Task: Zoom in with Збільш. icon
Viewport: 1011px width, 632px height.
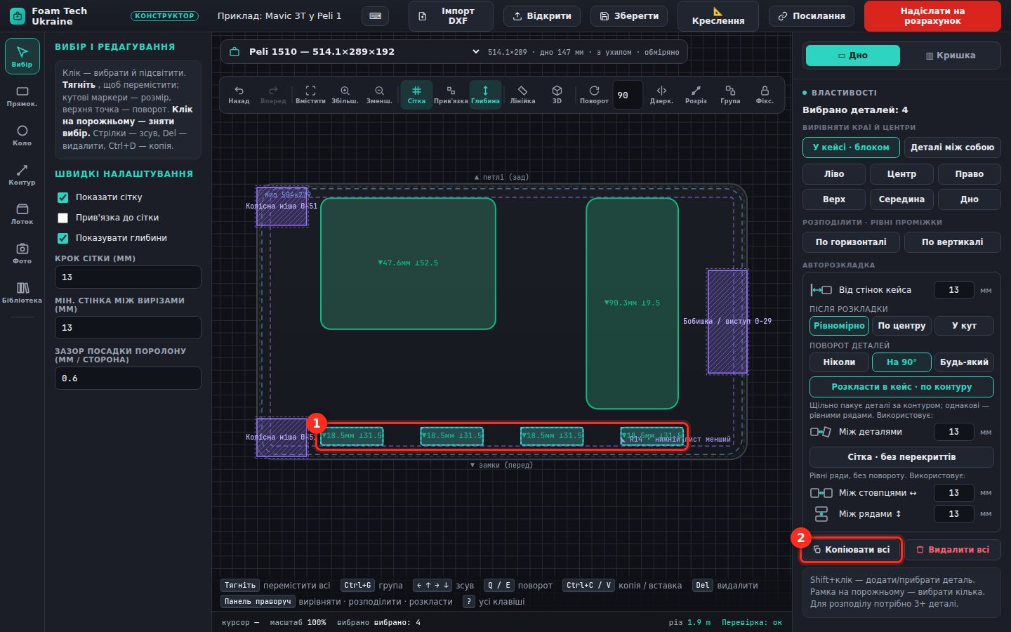Action: tap(345, 95)
